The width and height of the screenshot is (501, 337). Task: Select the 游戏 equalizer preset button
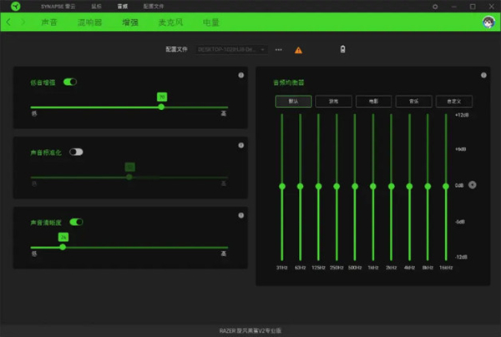click(x=333, y=101)
